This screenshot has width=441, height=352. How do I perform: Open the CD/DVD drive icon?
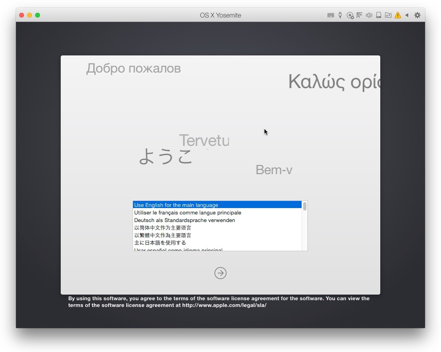click(350, 16)
